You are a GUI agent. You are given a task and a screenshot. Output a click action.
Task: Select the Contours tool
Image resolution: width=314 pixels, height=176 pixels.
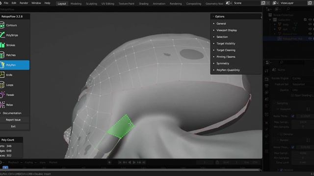15,25
